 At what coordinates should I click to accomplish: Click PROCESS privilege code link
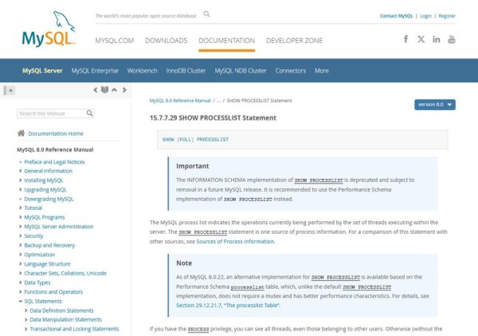pyautogui.click(x=198, y=329)
